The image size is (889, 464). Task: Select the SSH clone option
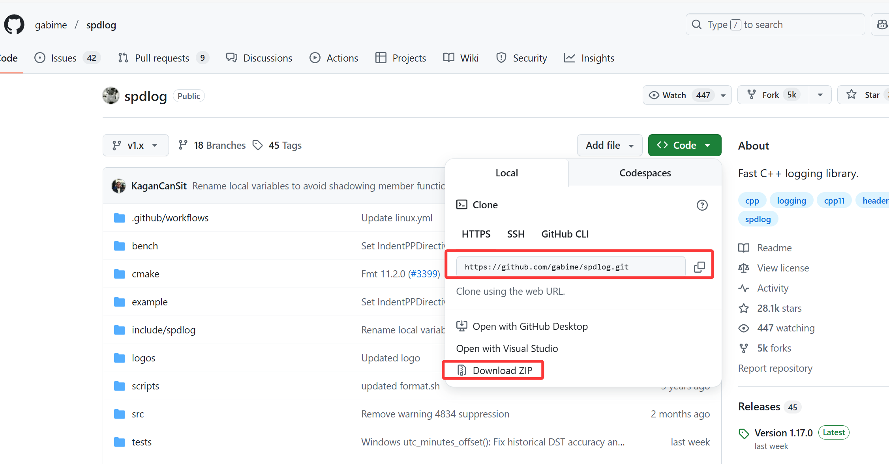(516, 234)
